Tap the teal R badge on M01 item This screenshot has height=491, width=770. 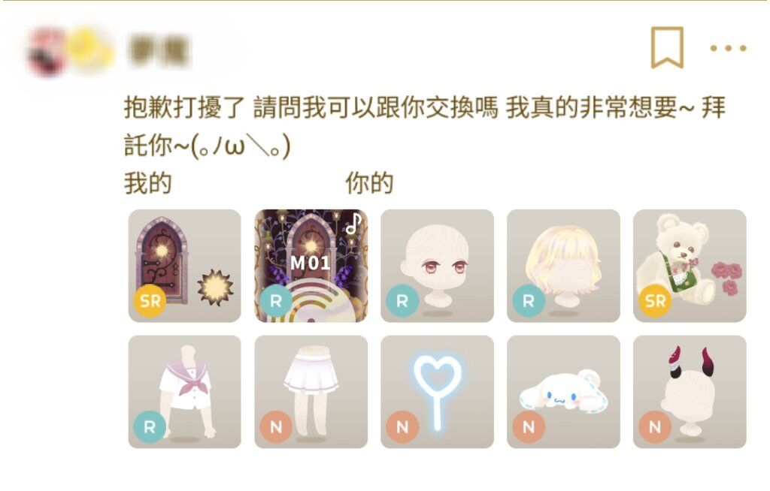tap(275, 301)
